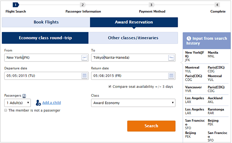This screenshot has width=232, height=143.
Task: Click the Departure date input field
Action: click(x=46, y=76)
